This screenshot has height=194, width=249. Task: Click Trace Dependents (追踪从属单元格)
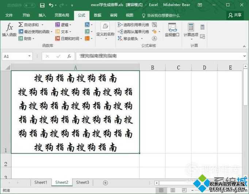tap(133, 32)
